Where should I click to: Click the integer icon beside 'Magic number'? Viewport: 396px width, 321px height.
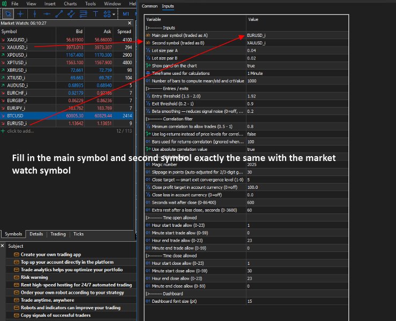tap(148, 164)
